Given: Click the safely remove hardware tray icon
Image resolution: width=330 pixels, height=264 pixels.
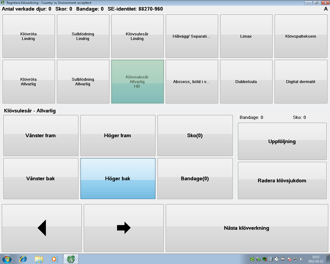Looking at the screenshot, I should (x=258, y=259).
